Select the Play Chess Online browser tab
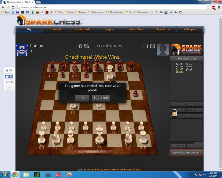 click(18, 2)
